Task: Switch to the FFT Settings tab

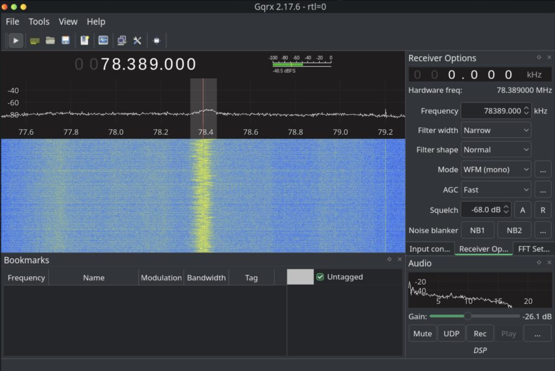Action: coord(534,249)
